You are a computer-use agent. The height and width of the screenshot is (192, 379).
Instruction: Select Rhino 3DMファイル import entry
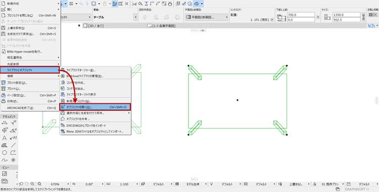(x=95, y=132)
